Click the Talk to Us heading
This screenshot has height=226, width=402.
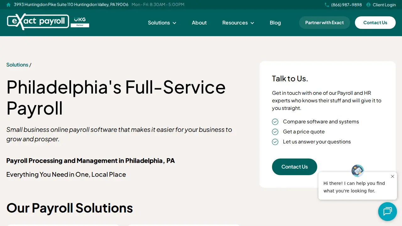290,78
